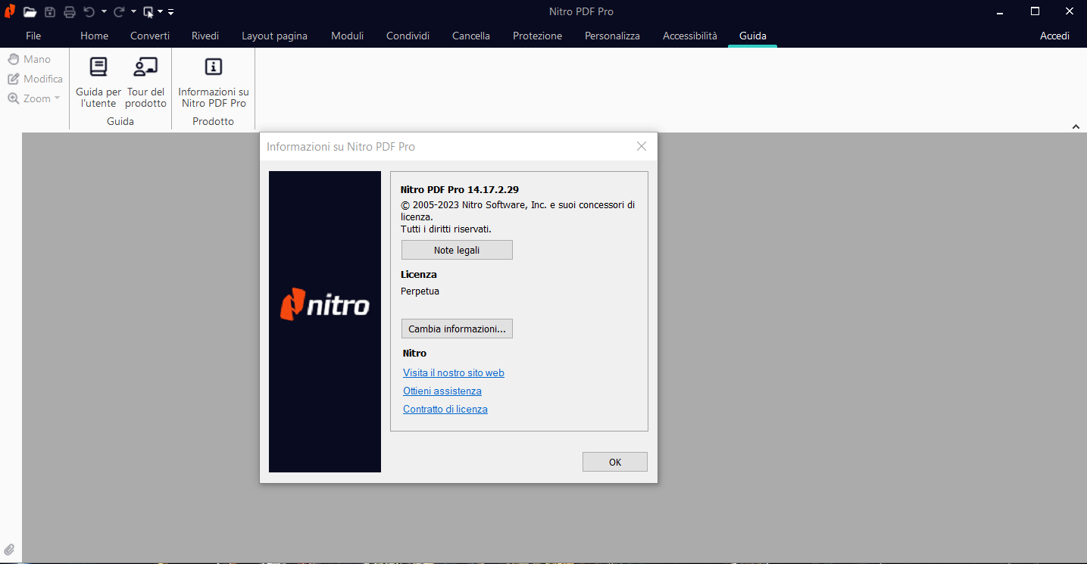This screenshot has height=564, width=1087.
Task: Click the Cambia informazioni... button
Action: (457, 329)
